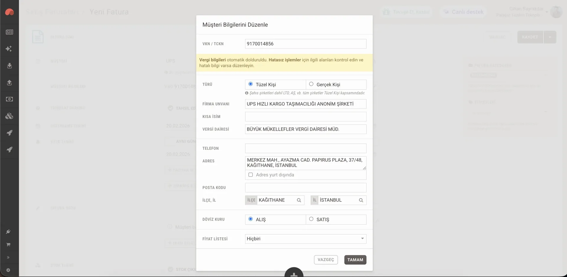Click the search icon in İl field
Screen dimensions: 567x277
tap(361, 200)
